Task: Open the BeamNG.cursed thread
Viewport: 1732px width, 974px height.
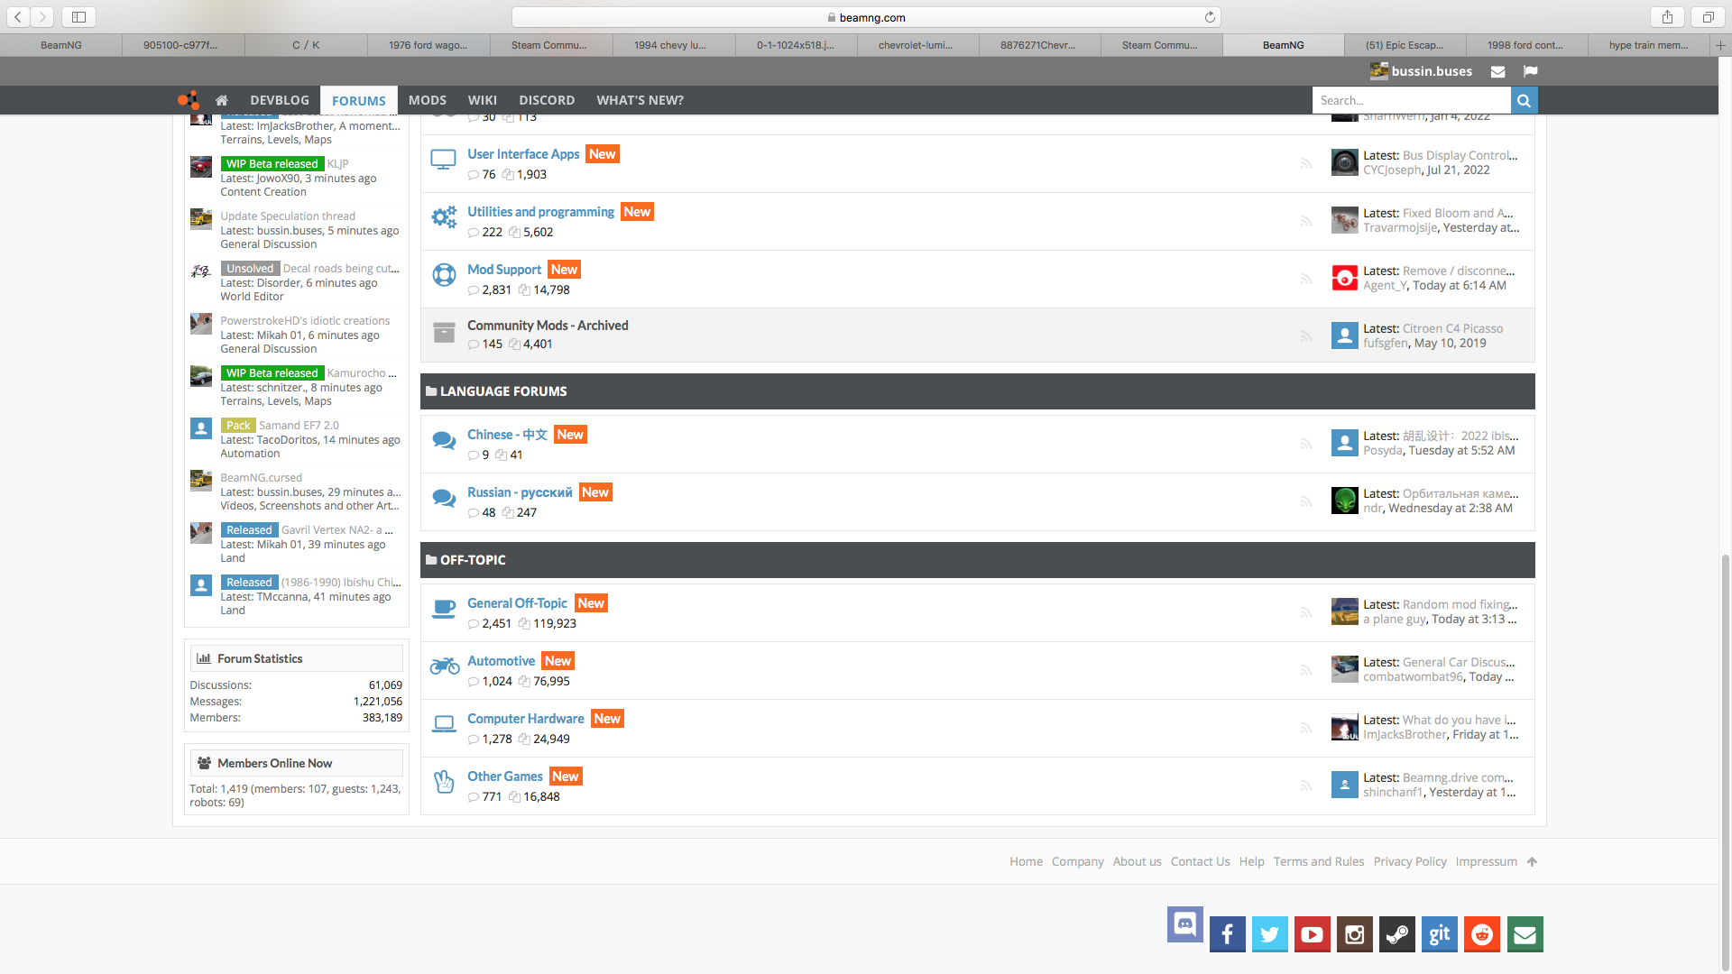Action: coord(261,478)
